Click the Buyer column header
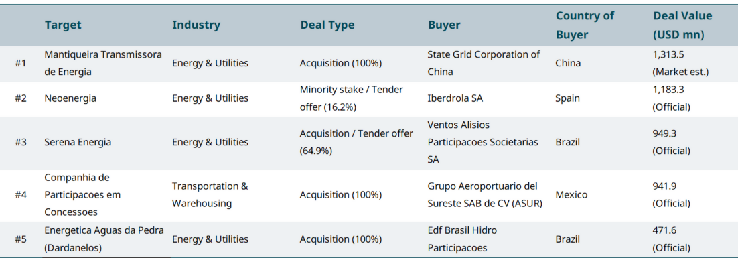 click(444, 25)
